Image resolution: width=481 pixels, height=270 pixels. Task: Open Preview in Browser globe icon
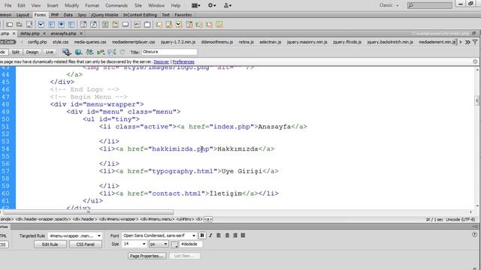[x=78, y=52]
